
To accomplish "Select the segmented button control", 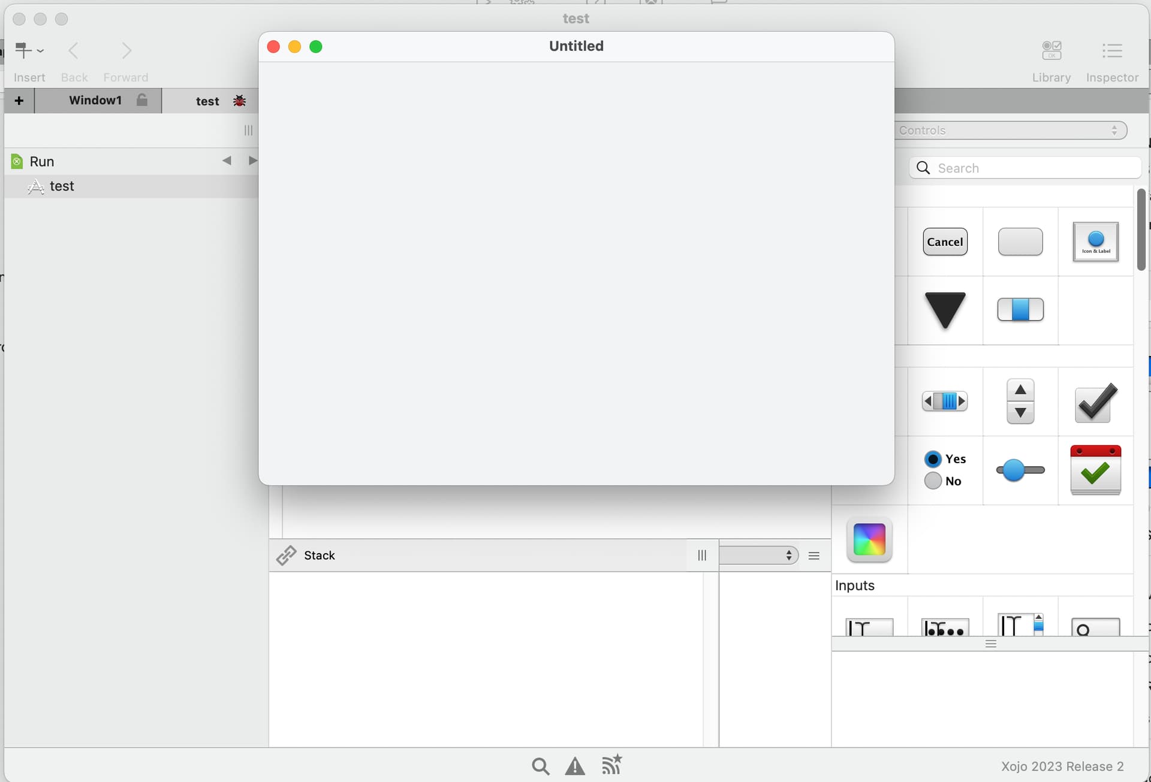I will click(x=1020, y=310).
